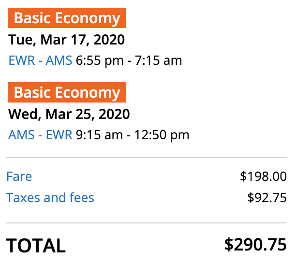Click the TOTAL label
The image size is (296, 265).
[36, 246]
